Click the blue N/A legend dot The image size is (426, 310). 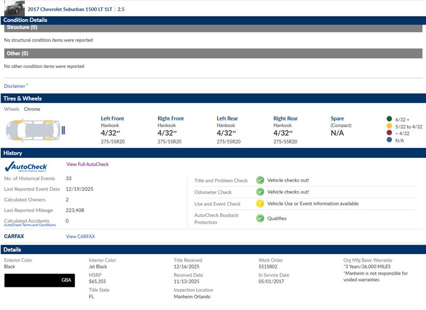click(389, 140)
